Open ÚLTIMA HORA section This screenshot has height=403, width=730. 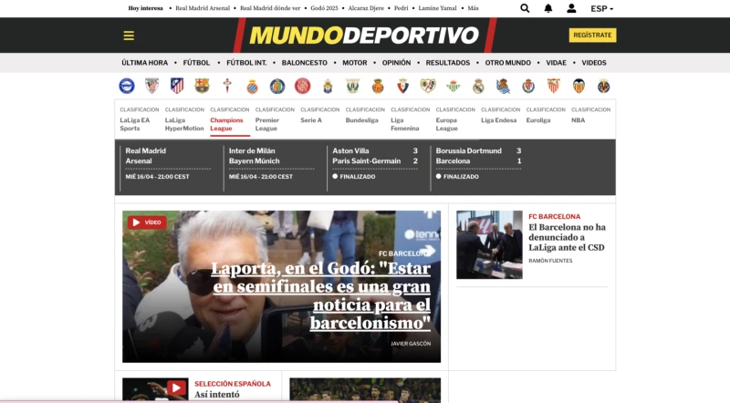pyautogui.click(x=145, y=63)
